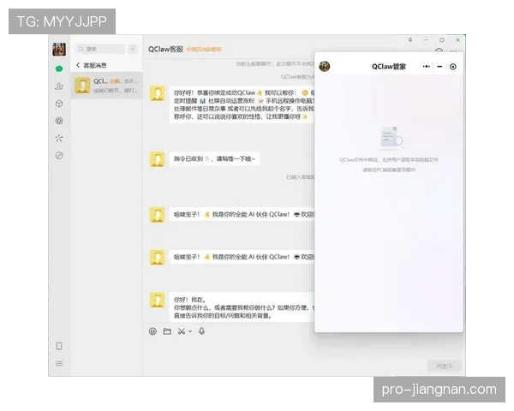
Task: Click the plus button beside search
Action: click(x=133, y=49)
